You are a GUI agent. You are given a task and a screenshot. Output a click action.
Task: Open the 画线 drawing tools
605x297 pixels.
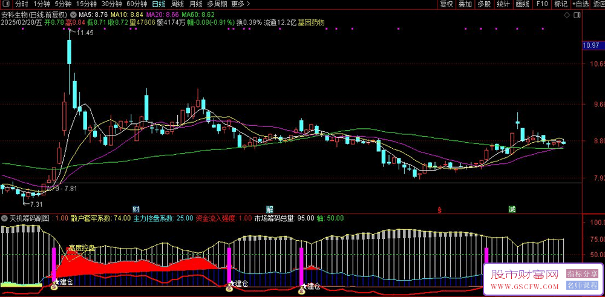[522, 4]
